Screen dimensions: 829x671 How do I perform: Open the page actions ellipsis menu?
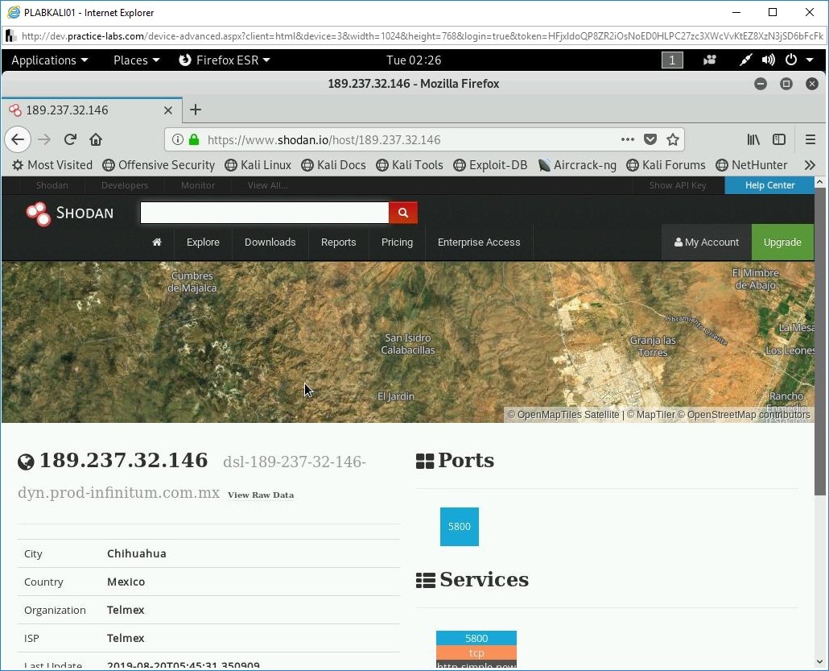pos(627,139)
